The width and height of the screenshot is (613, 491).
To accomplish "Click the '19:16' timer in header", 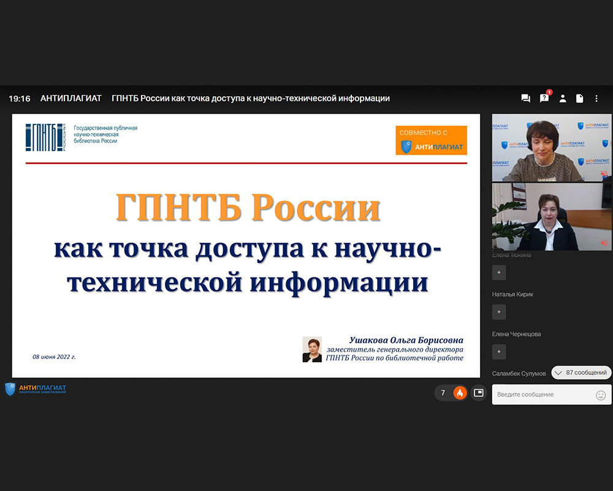I will click(x=20, y=99).
